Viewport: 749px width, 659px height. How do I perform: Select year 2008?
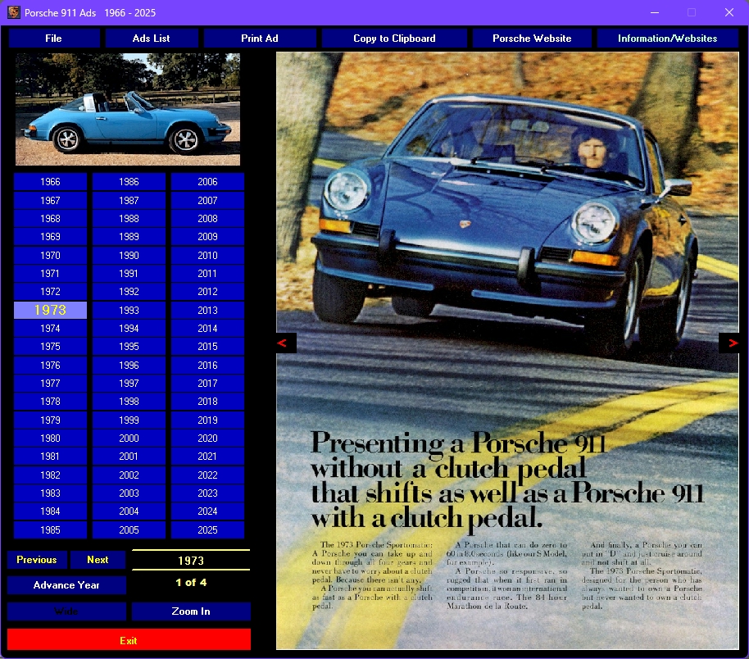coord(208,218)
